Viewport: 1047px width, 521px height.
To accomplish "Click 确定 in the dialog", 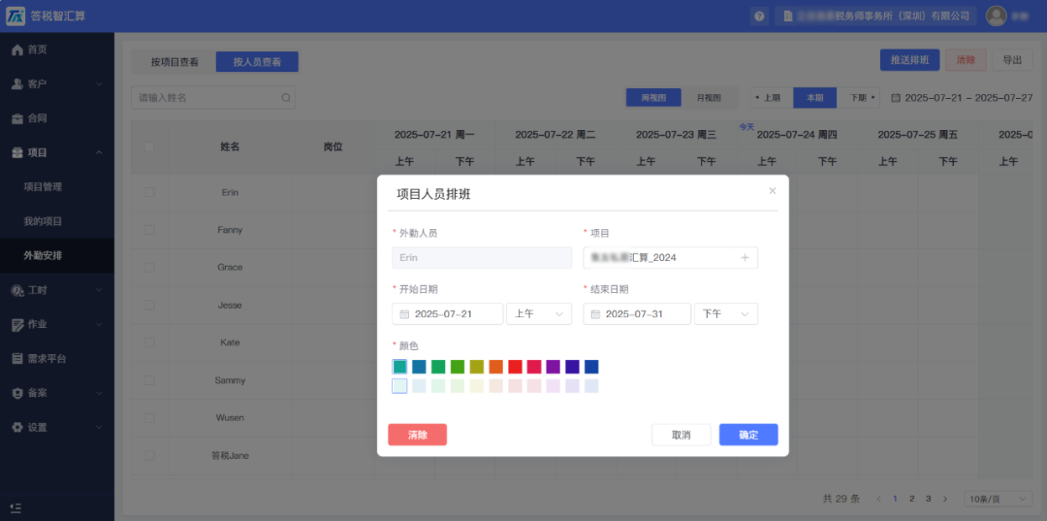I will point(748,435).
